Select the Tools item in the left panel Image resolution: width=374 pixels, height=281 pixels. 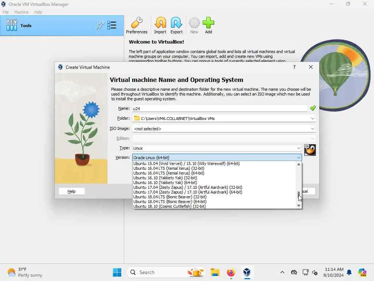(x=62, y=26)
